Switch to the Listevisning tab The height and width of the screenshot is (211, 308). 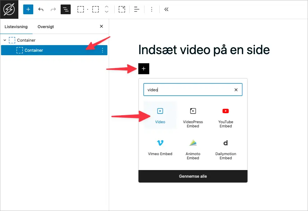point(16,27)
